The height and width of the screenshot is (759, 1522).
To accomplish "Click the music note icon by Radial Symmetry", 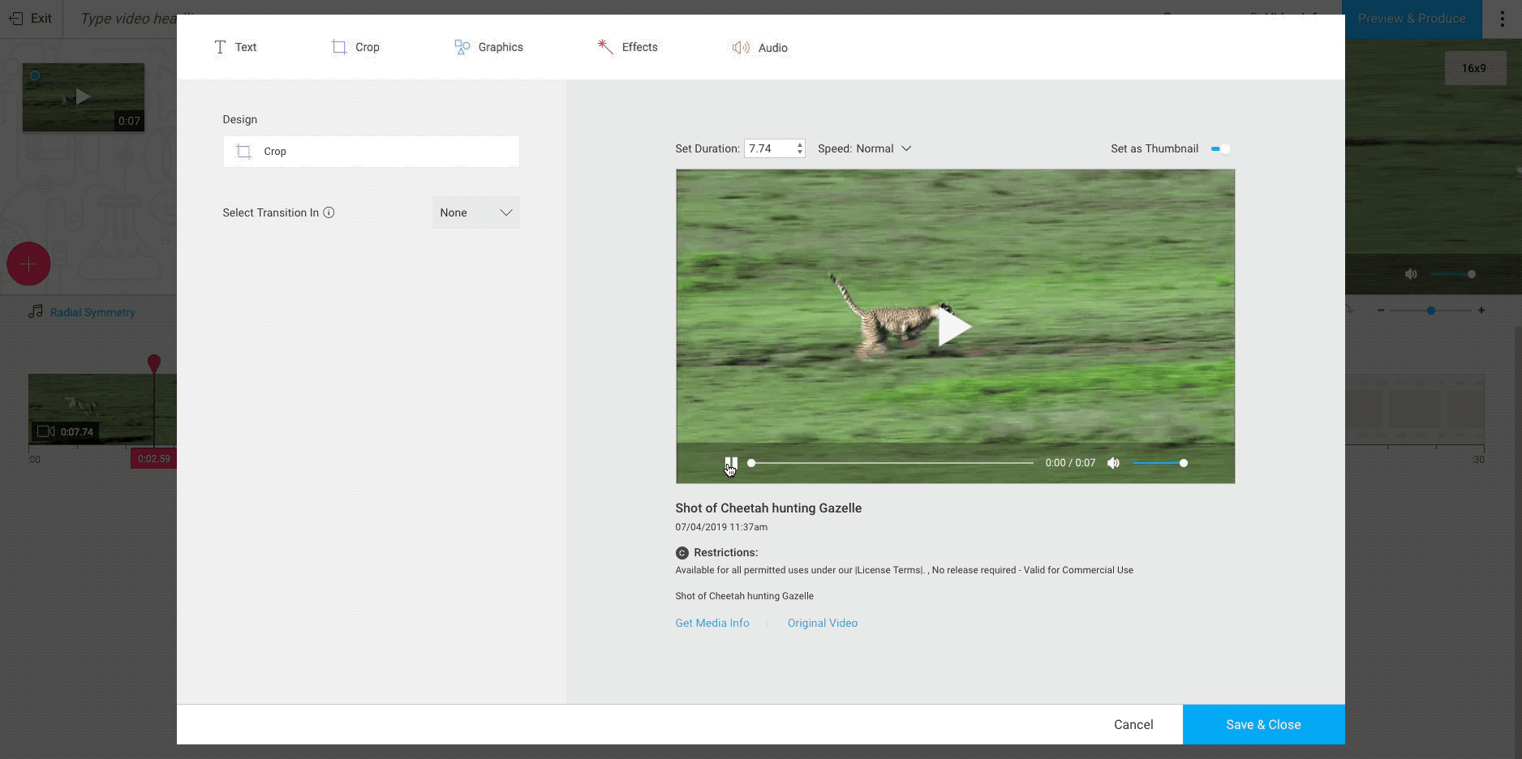I will click(x=36, y=311).
